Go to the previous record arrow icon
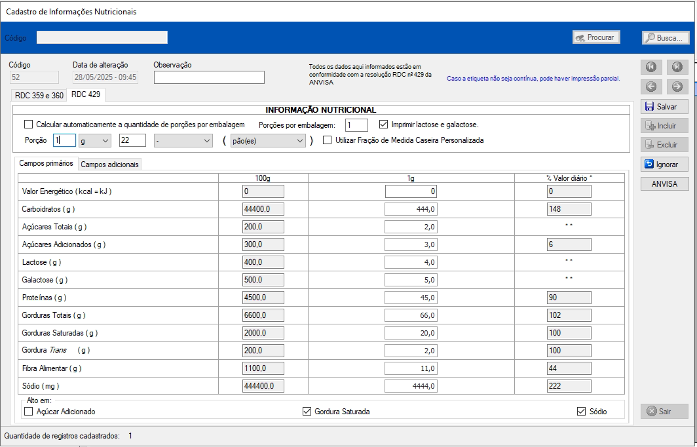697x447 pixels. pos(651,87)
